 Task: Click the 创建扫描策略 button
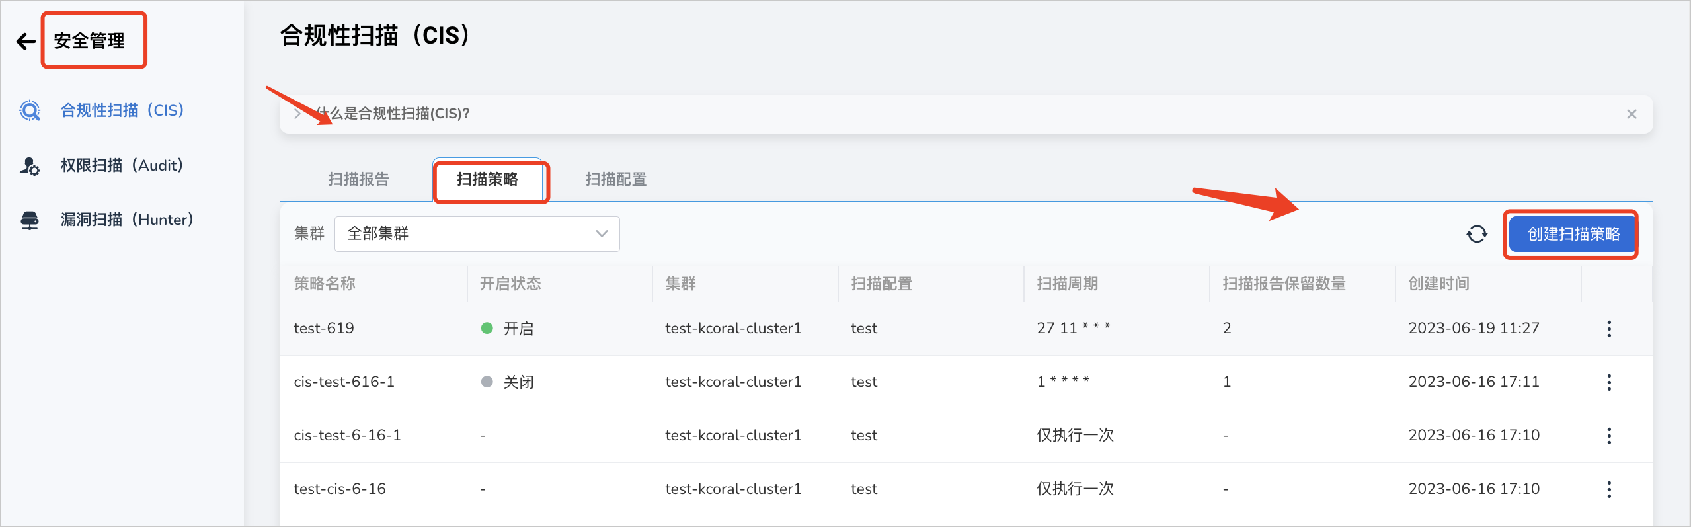[1573, 234]
